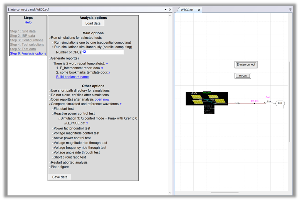Toggle the Short circuit ratio test checkbox
The height and width of the screenshot is (201, 300).
click(53, 158)
